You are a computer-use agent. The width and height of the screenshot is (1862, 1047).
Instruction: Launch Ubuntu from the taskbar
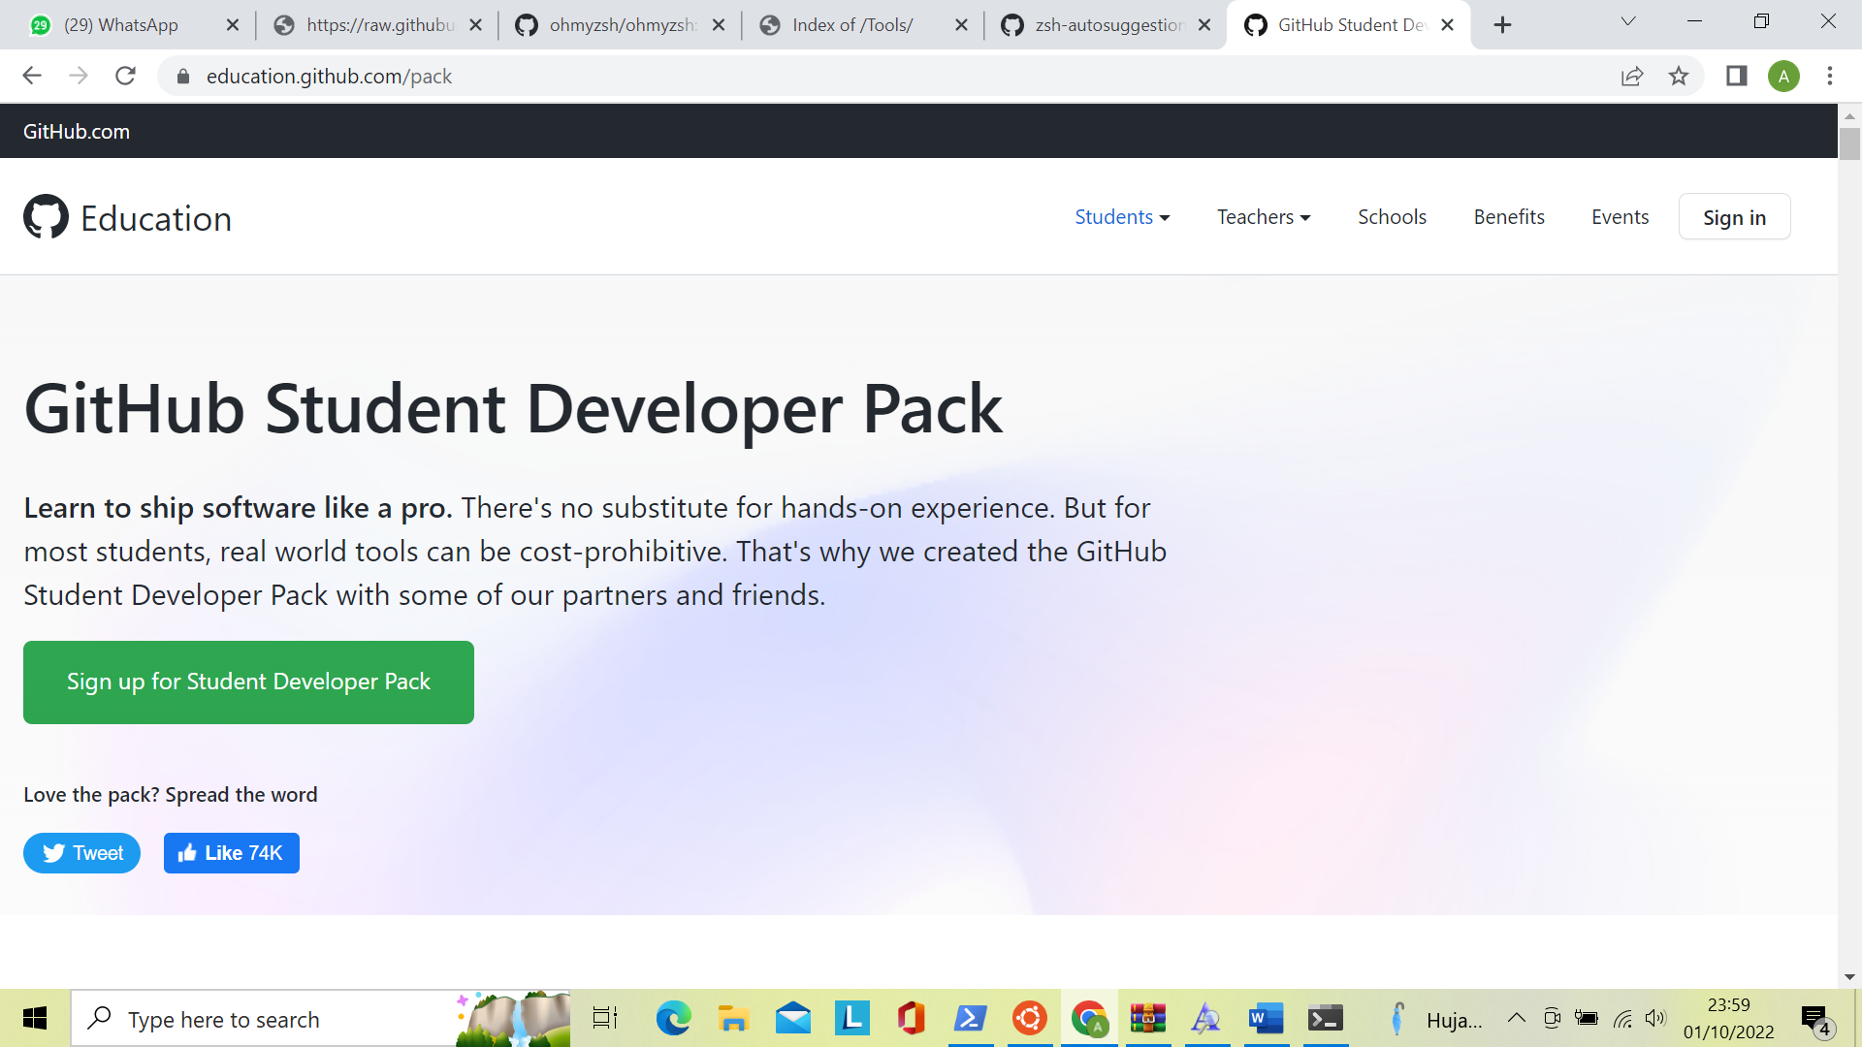[1029, 1018]
